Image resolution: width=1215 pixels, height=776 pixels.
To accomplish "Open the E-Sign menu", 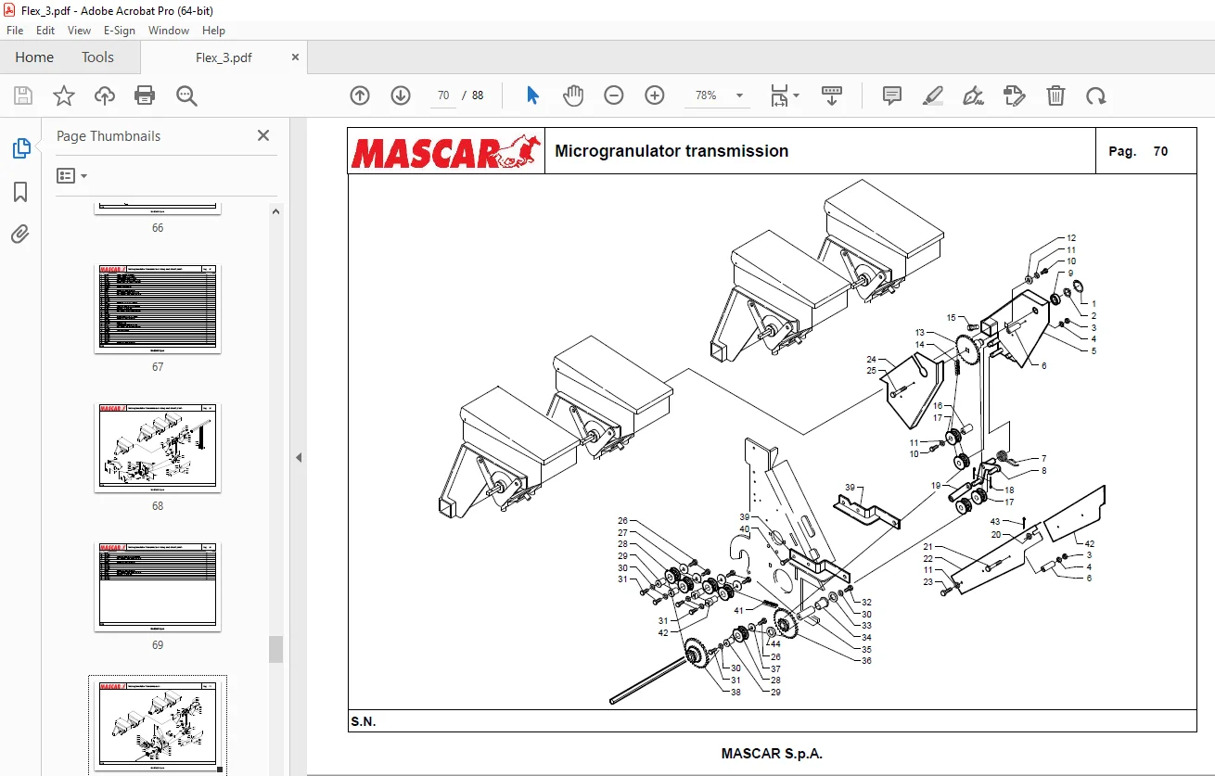I will (x=120, y=30).
